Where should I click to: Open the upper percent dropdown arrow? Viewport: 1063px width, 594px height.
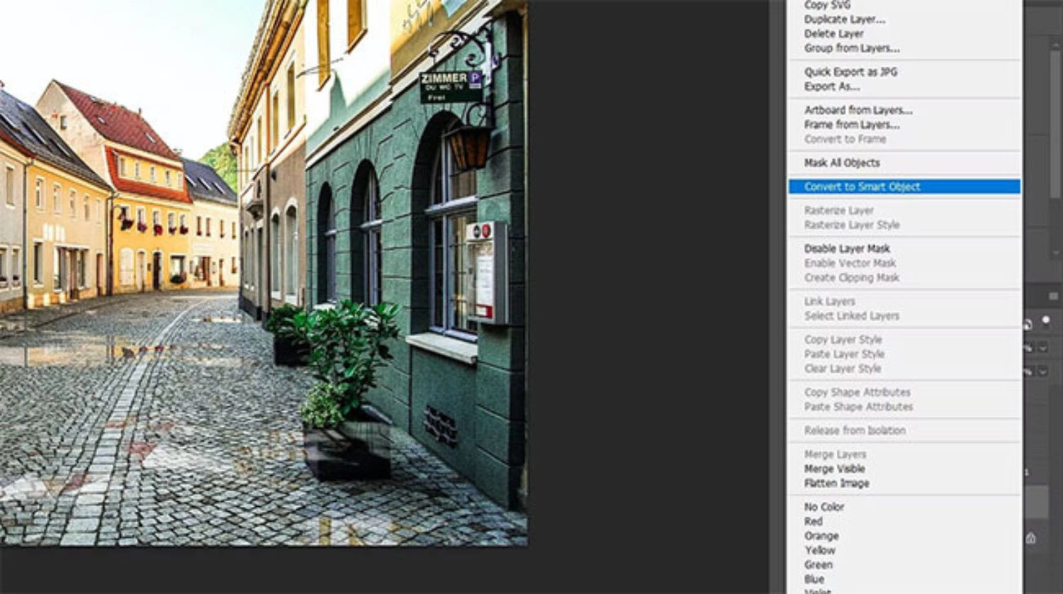(1043, 347)
